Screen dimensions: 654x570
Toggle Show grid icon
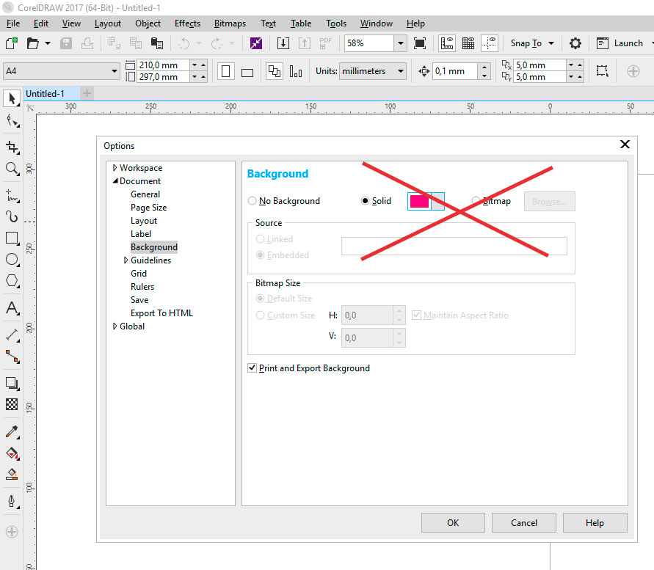tap(468, 43)
